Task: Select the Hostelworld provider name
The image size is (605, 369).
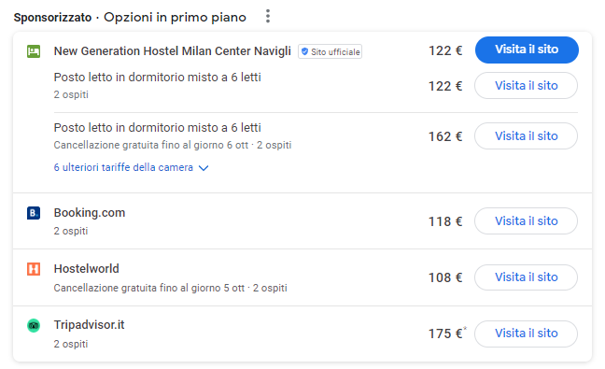Action: 87,269
